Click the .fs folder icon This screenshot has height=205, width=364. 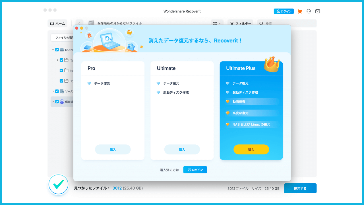[66, 70]
